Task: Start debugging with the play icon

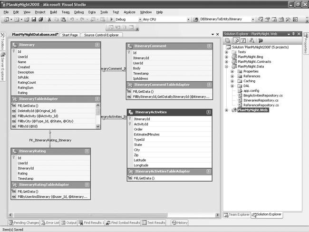Action: pos(112,19)
